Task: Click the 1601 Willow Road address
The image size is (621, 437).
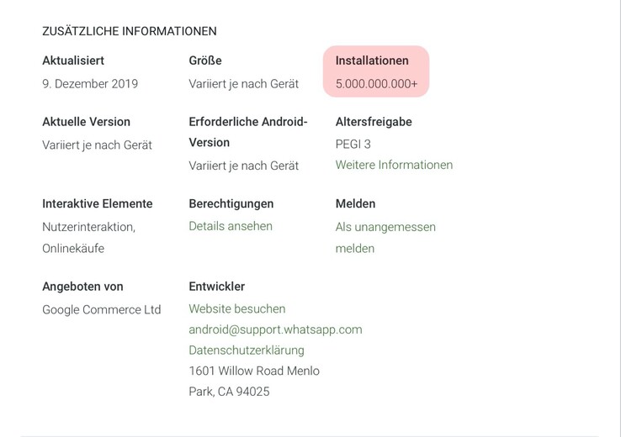Action: point(254,381)
